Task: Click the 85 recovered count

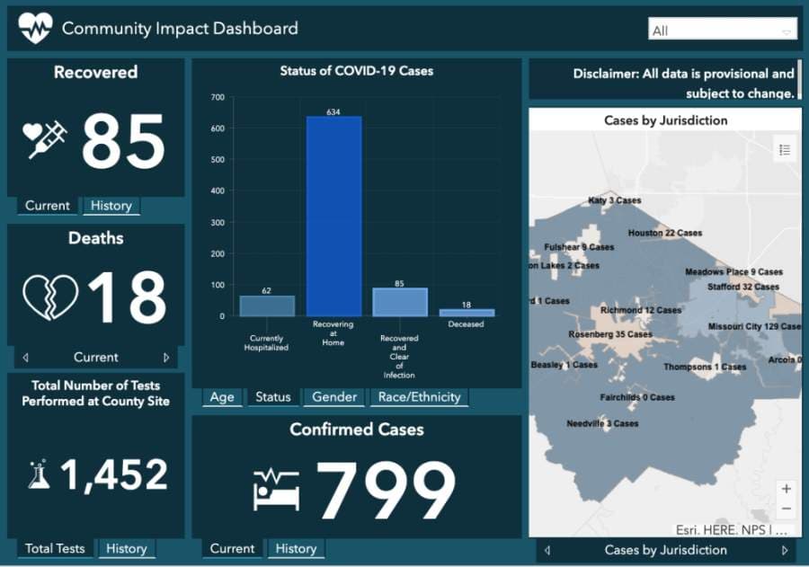Action: pyautogui.click(x=124, y=141)
